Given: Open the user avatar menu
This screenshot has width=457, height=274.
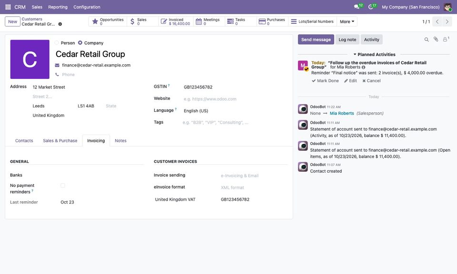Looking at the screenshot, I should [x=447, y=7].
